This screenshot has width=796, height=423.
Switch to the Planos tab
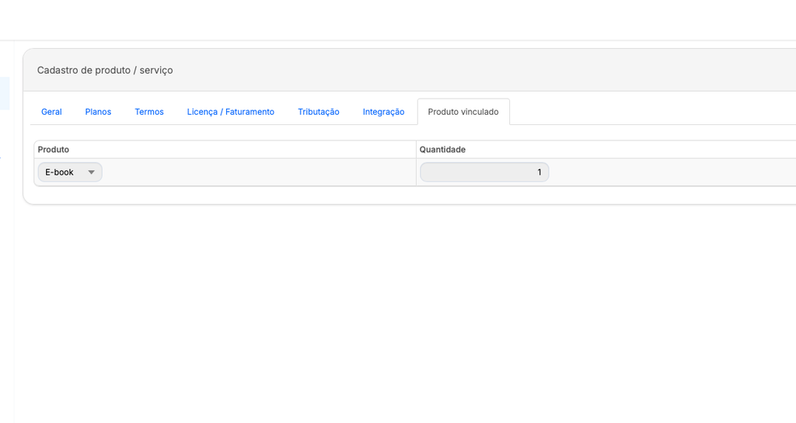[x=98, y=112]
